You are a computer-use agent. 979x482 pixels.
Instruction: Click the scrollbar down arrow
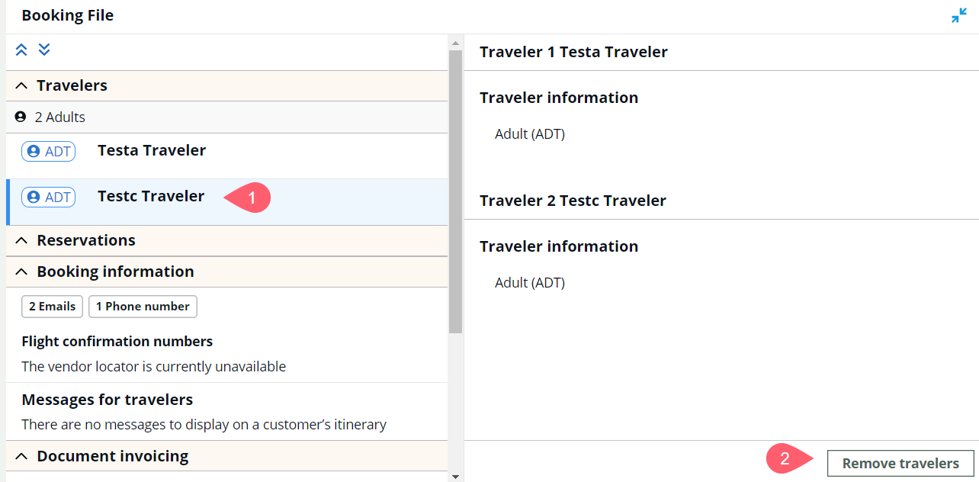(455, 477)
